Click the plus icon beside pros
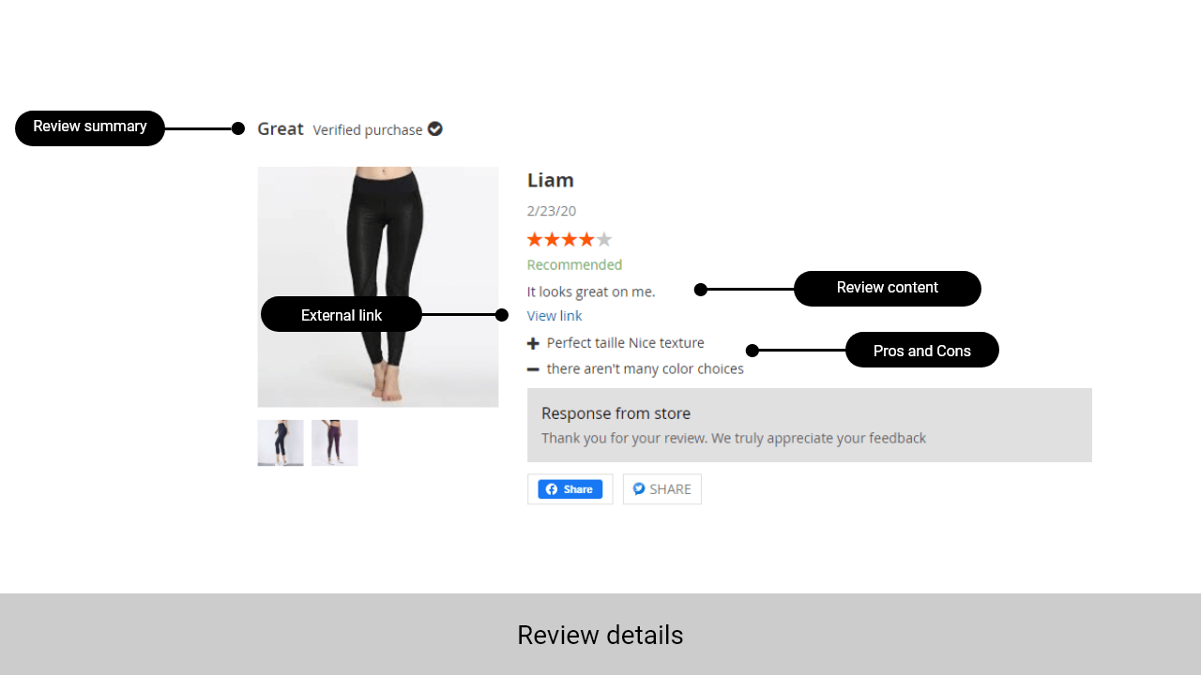This screenshot has width=1201, height=675. click(x=533, y=344)
